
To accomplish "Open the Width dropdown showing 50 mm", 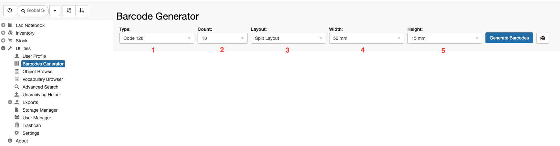I will coord(366,38).
